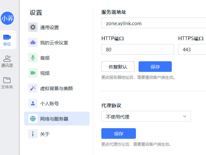
Task: Click the HTTPS端口 input field
Action: (x=192, y=50)
